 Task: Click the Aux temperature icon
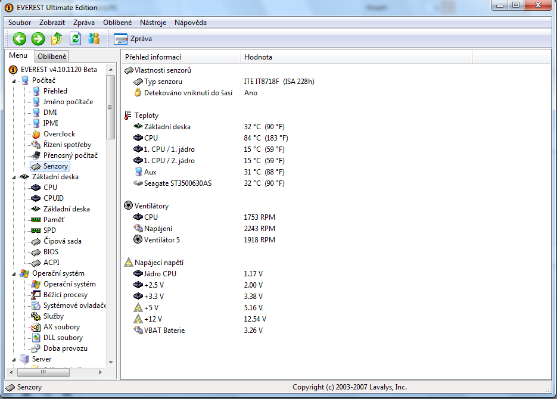pos(139,172)
